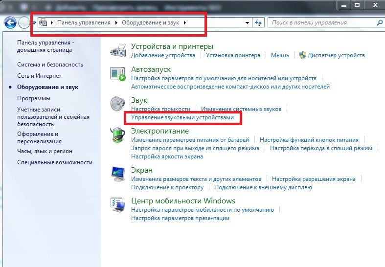Screen dimensions: 385x267
Task: Click 'Оборудование и звук' breadcrumb in address bar
Action: tap(151, 22)
